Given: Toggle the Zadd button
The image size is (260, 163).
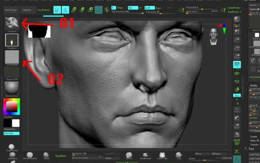Looking at the screenshot, I should tap(150, 8).
